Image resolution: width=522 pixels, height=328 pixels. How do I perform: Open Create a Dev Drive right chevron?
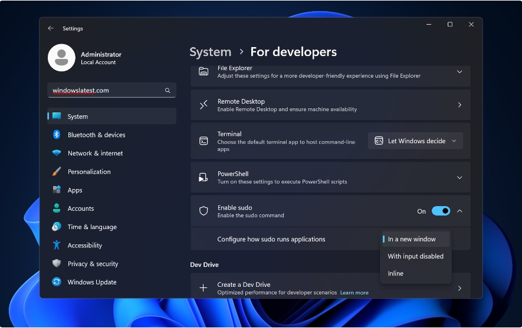point(459,288)
